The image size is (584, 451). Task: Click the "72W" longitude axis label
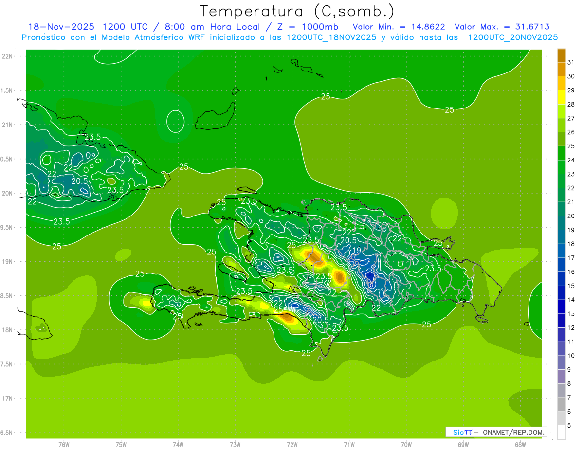coord(292,445)
